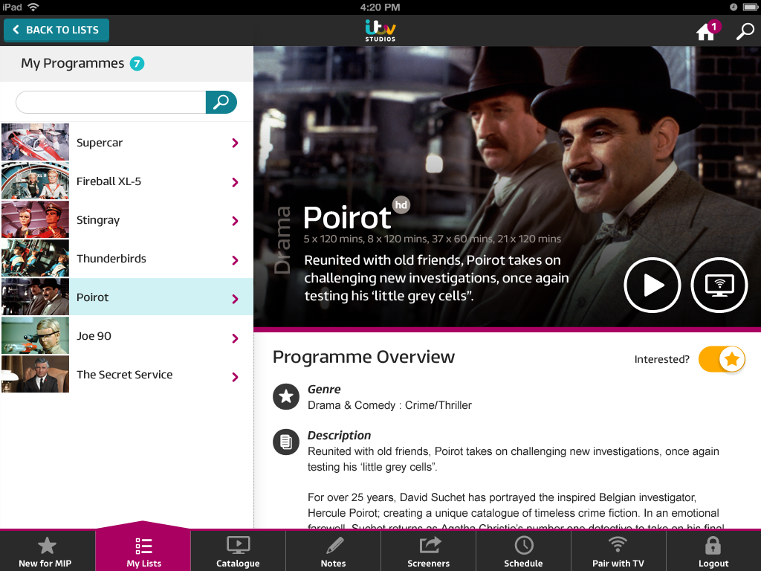Click the vertical Drama label on banner
The height and width of the screenshot is (571, 761).
tap(282, 240)
